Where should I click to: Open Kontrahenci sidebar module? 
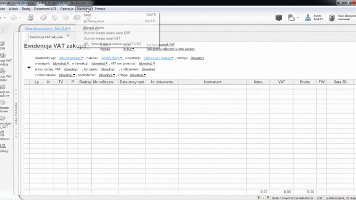pyautogui.click(x=5, y=136)
